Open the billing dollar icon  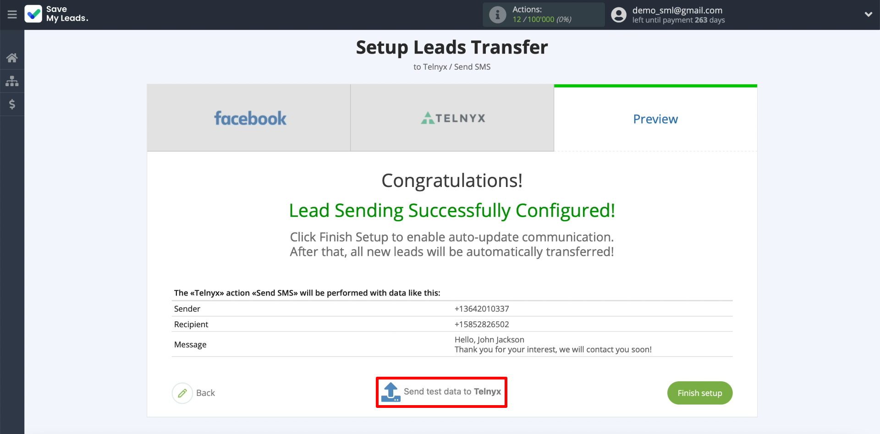click(x=12, y=104)
